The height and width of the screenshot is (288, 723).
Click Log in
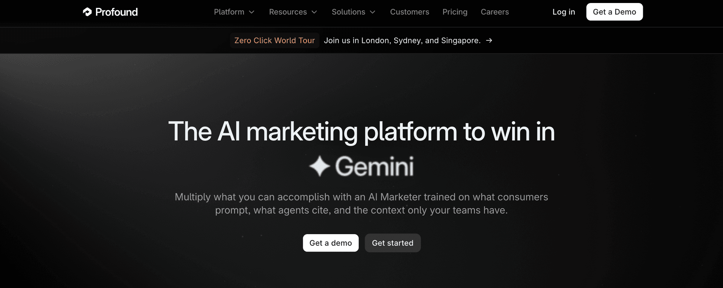tap(563, 12)
